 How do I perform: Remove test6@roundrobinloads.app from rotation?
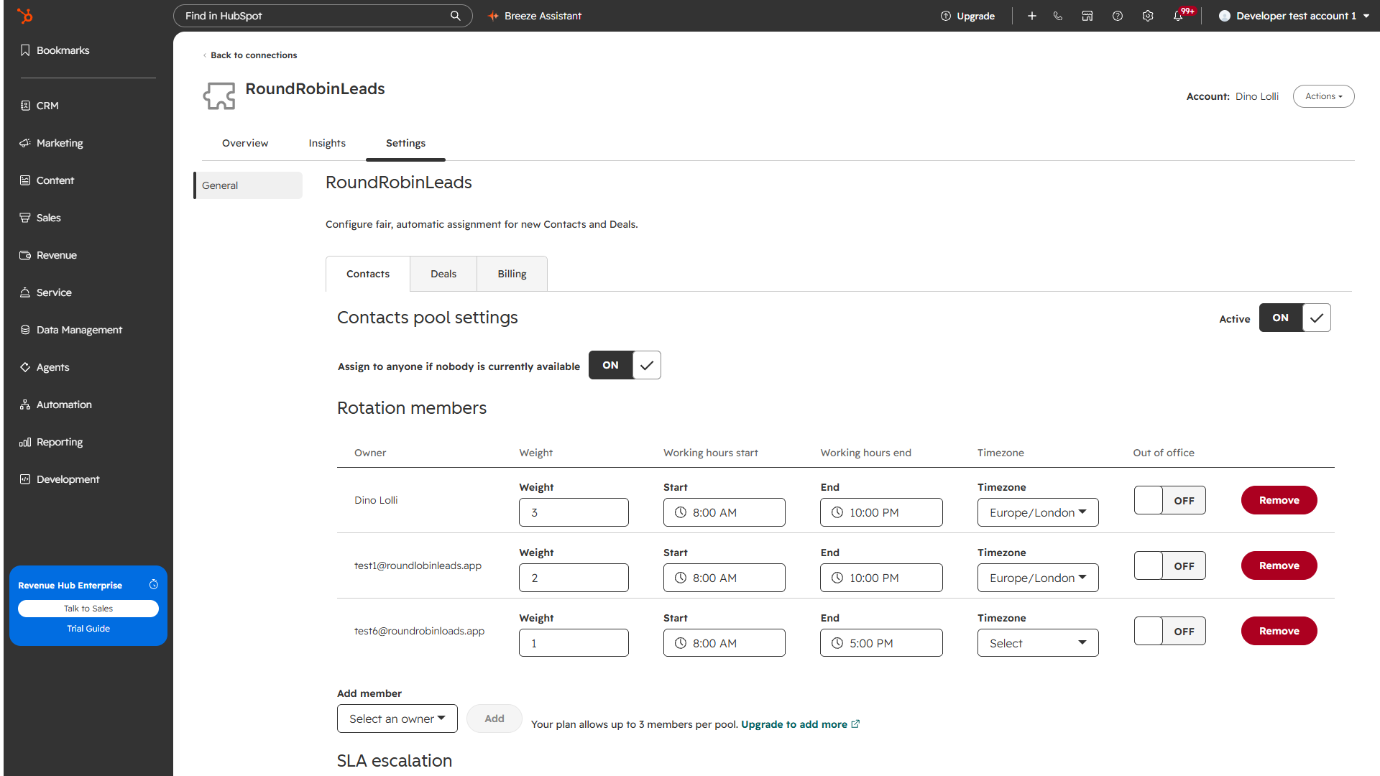point(1279,631)
